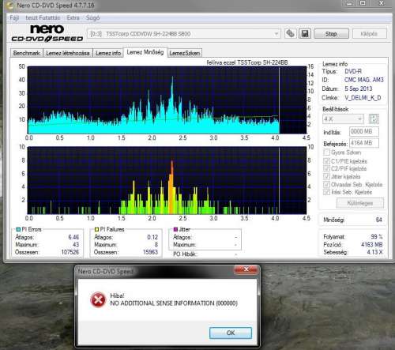395x350 pixels.
Task: Confirm the error dialog with OK
Action: (231, 333)
